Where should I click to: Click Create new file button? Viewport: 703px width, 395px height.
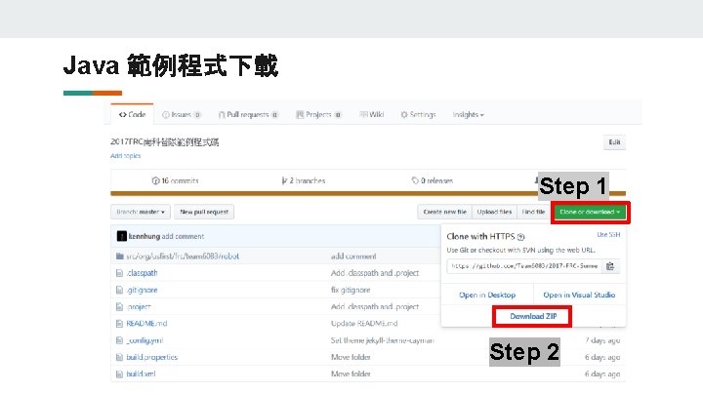[445, 212]
